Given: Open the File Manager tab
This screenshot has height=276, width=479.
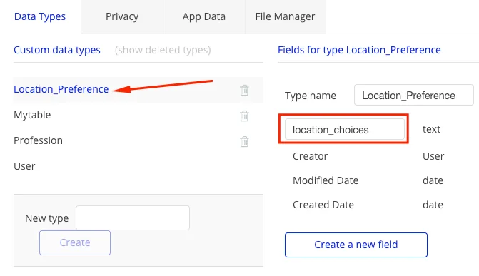Looking at the screenshot, I should [x=285, y=16].
